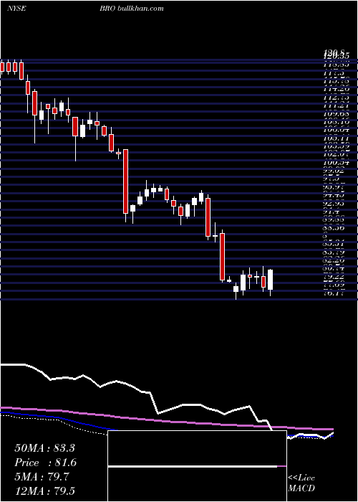Click the 91.4 price axis label
This screenshot has width=358, height=502.
[x=332, y=212]
